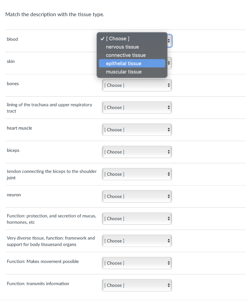Expand the neuron tissue dropdown
248x301 pixels.
pos(137,196)
